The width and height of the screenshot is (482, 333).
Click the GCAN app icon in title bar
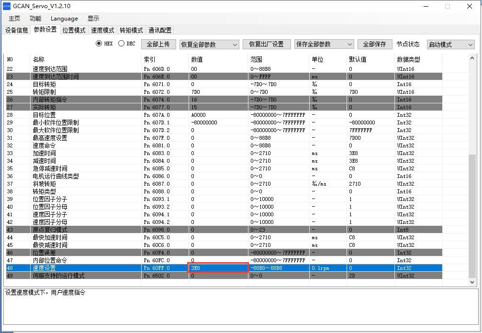[x=7, y=6]
